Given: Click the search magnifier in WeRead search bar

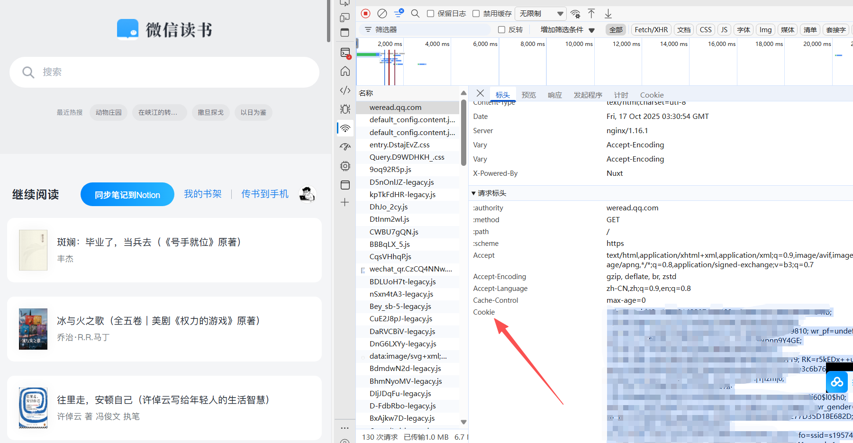Looking at the screenshot, I should (28, 72).
